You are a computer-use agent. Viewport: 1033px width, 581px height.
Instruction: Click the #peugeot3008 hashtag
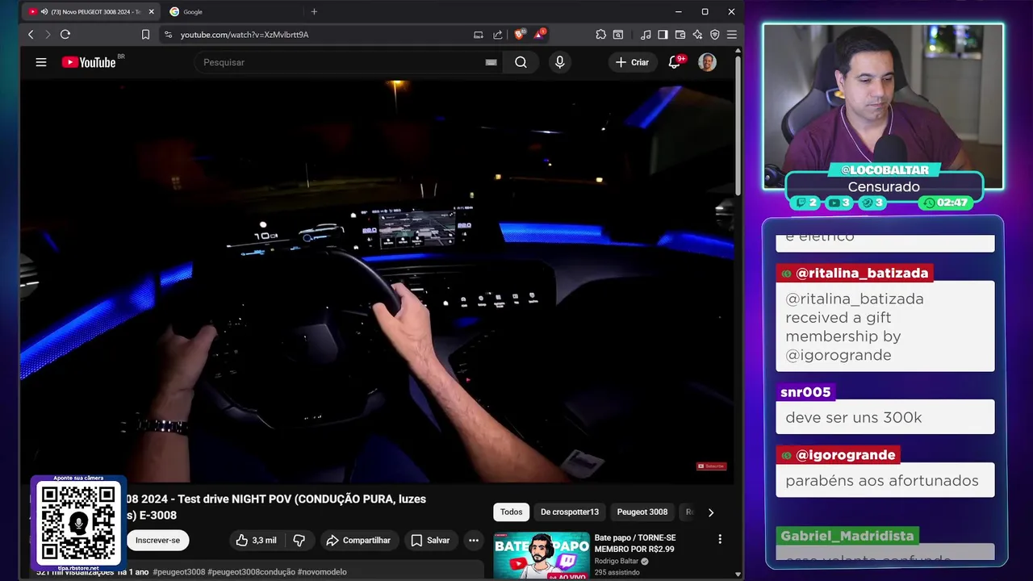click(x=179, y=571)
